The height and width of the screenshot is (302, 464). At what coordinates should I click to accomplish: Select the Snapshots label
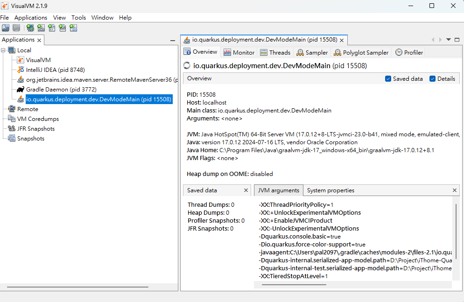pyautogui.click(x=31, y=138)
